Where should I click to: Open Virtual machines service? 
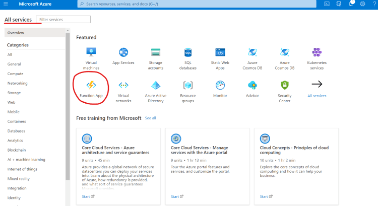[91, 58]
